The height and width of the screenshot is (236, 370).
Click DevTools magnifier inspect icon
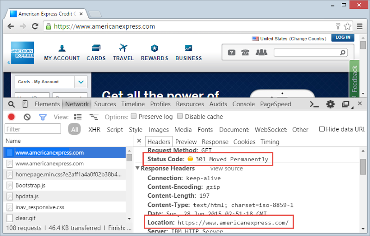11,104
